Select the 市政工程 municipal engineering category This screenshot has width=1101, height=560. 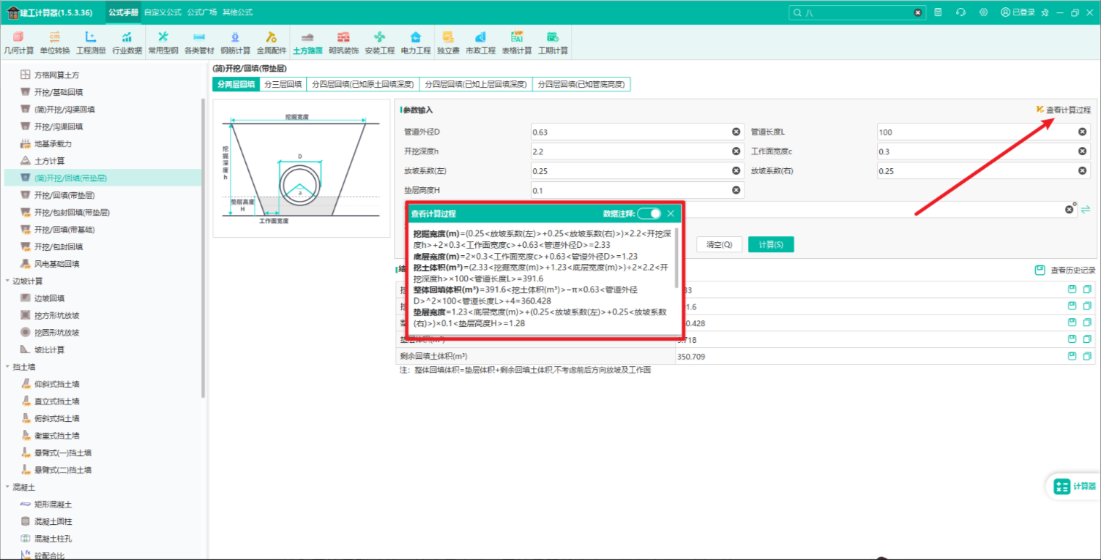(480, 43)
